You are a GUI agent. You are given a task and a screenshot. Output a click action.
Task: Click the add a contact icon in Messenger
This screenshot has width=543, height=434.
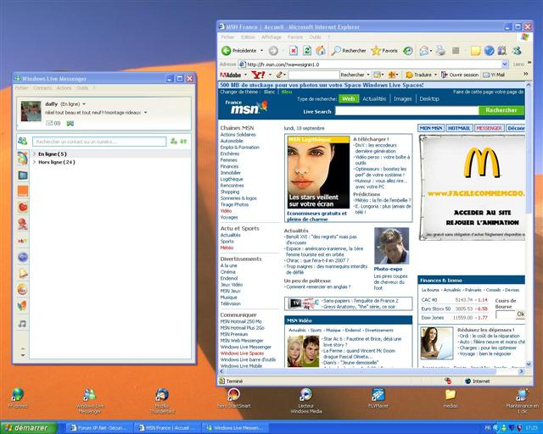[x=173, y=142]
